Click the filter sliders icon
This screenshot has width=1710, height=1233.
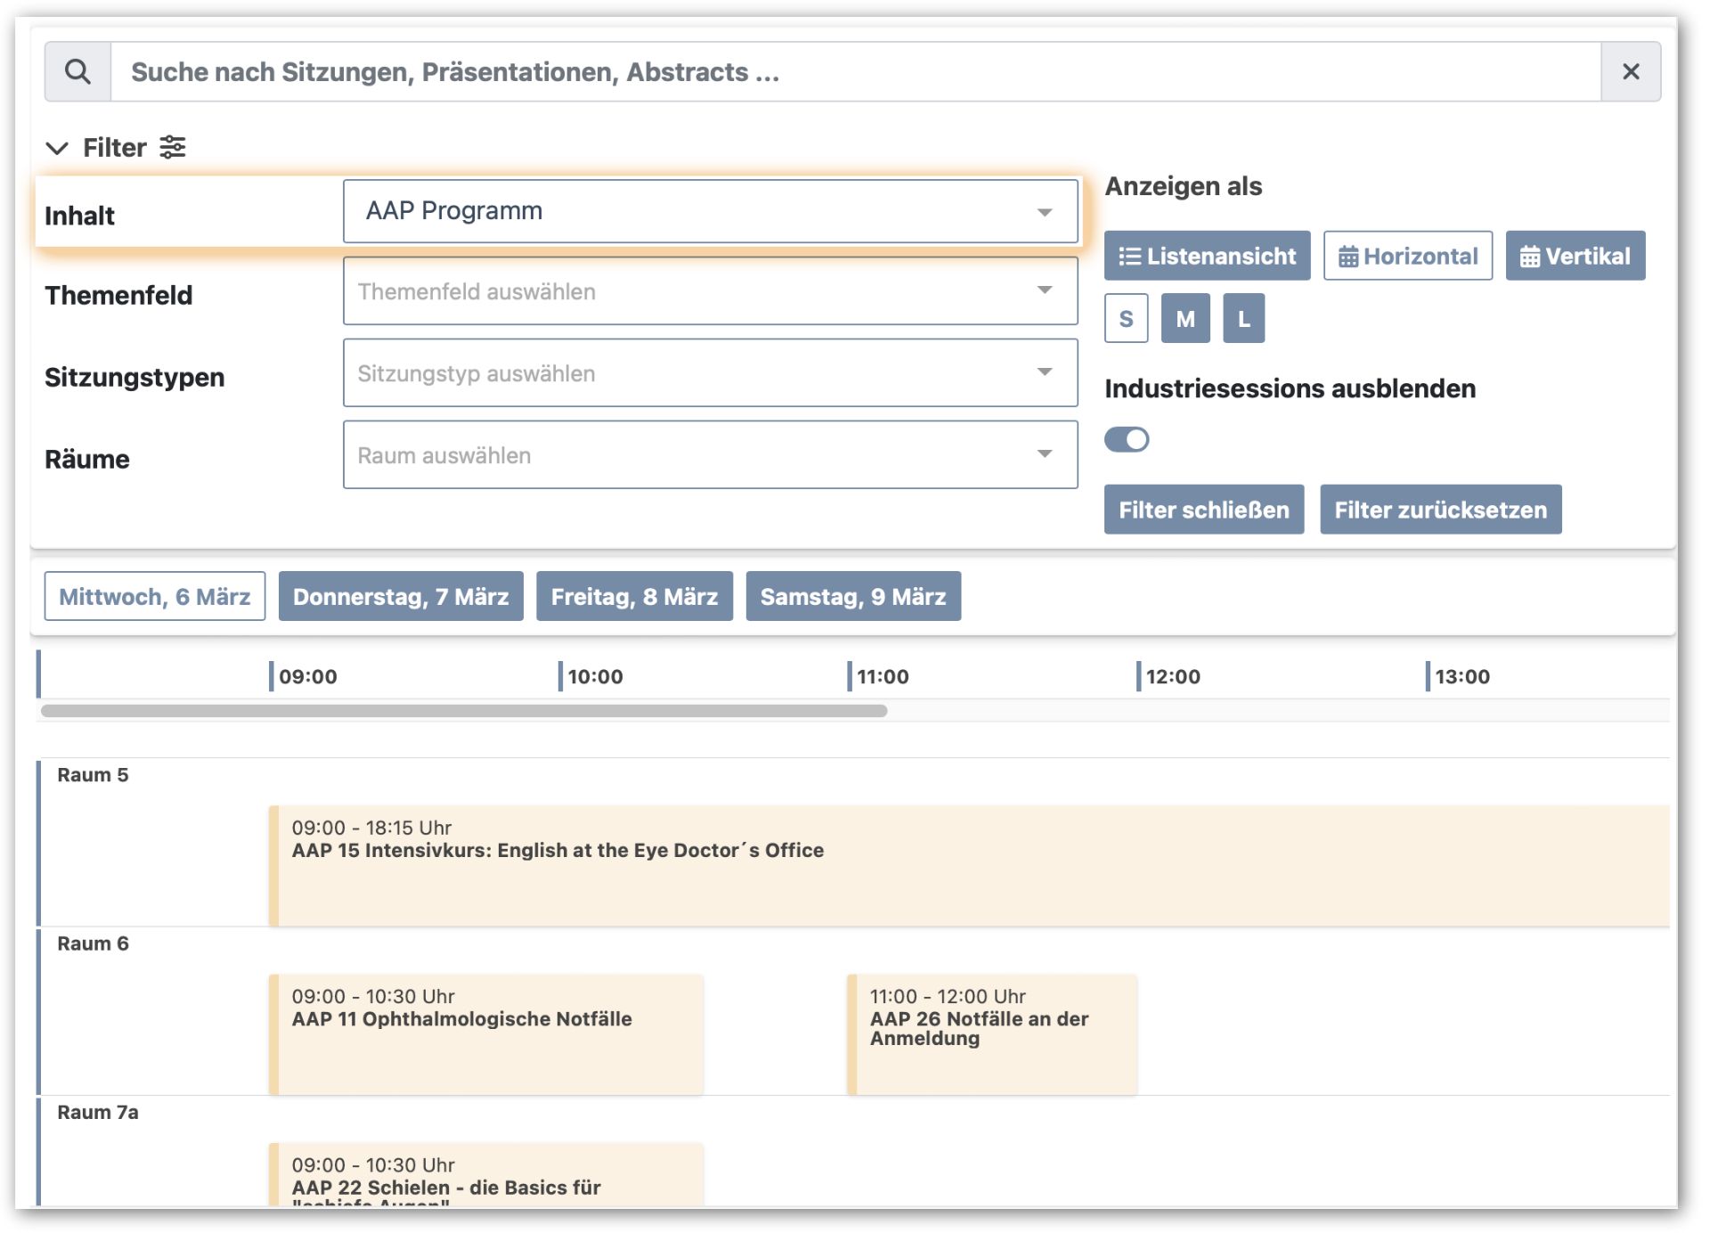click(172, 147)
